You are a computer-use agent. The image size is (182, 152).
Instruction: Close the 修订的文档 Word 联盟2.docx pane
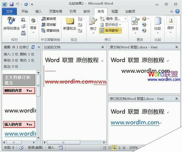tap(177, 98)
